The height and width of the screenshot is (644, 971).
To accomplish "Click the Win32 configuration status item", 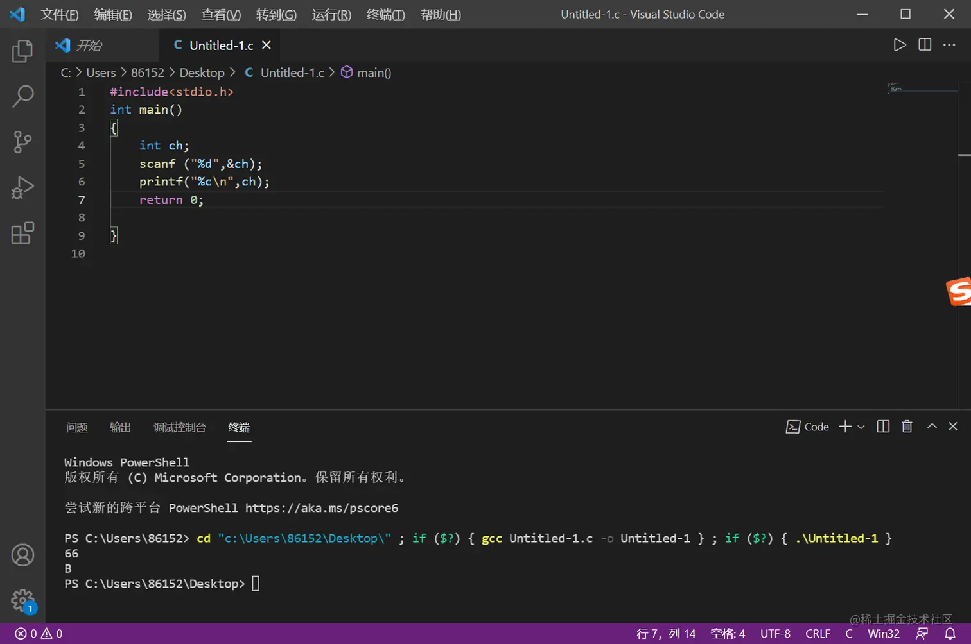I will (884, 634).
